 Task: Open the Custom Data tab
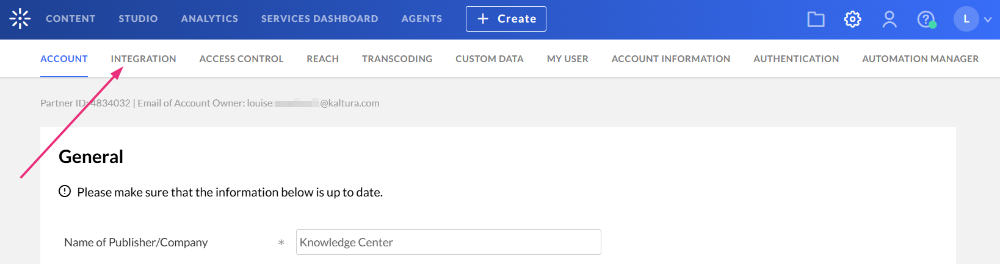tap(489, 59)
